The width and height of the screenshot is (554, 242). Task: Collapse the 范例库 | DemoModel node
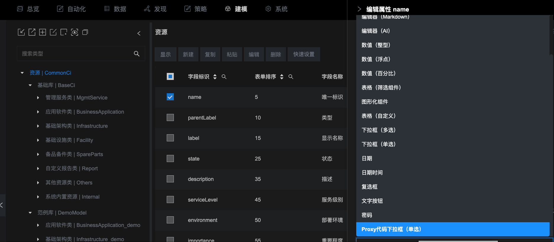(30, 213)
